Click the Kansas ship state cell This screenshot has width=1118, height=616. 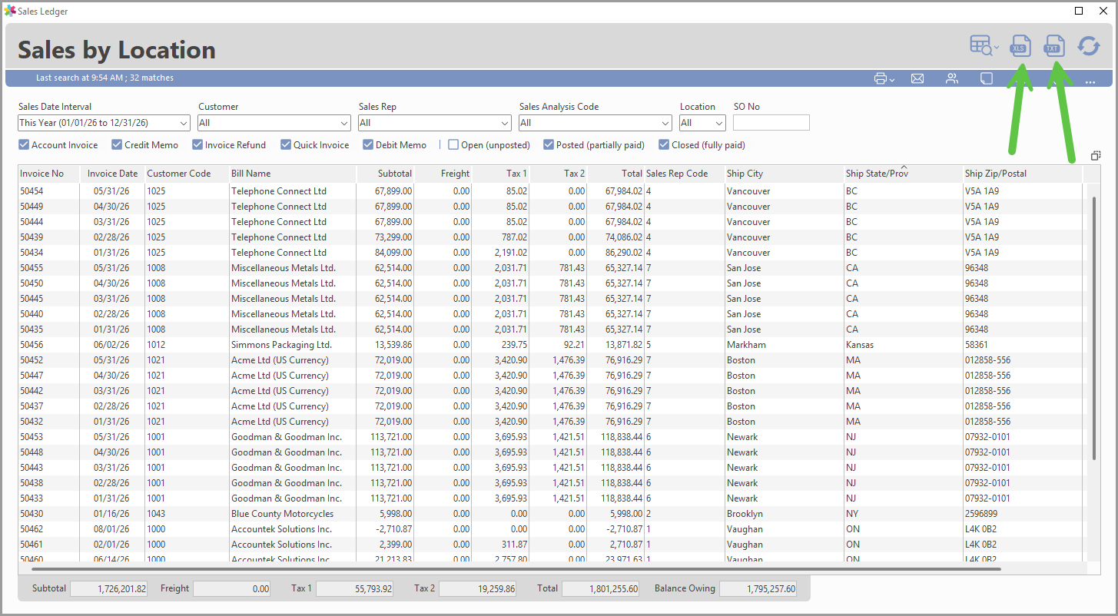904,345
